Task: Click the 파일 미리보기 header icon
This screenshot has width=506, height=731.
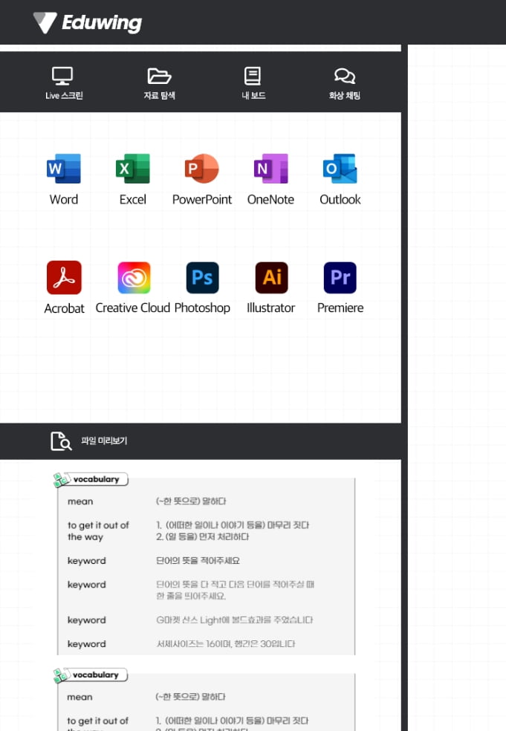Action: tap(61, 441)
